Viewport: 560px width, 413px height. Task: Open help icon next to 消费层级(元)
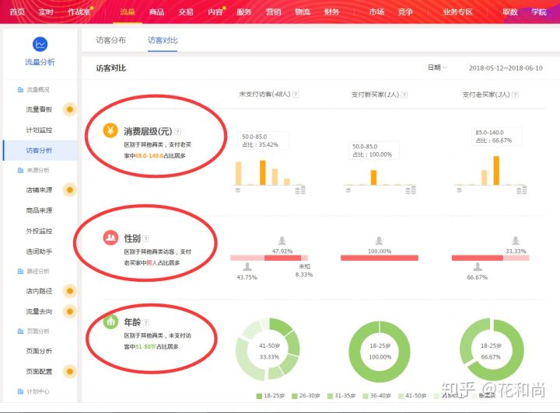coord(177,131)
